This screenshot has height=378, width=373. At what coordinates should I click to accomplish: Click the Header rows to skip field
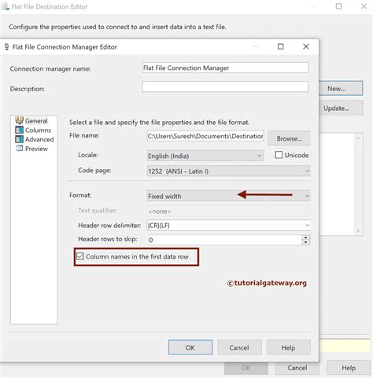(x=224, y=240)
